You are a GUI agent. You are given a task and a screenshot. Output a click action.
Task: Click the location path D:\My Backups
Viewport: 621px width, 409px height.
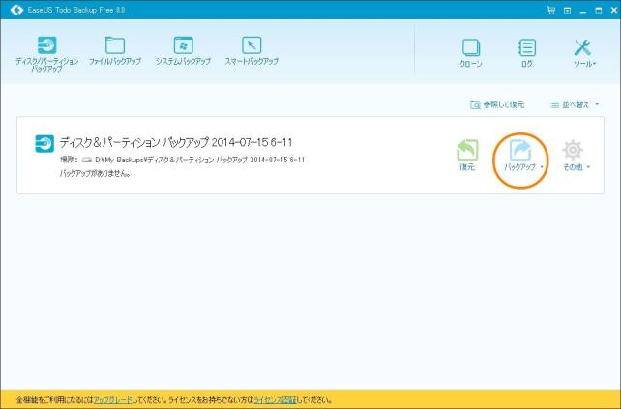(200, 160)
